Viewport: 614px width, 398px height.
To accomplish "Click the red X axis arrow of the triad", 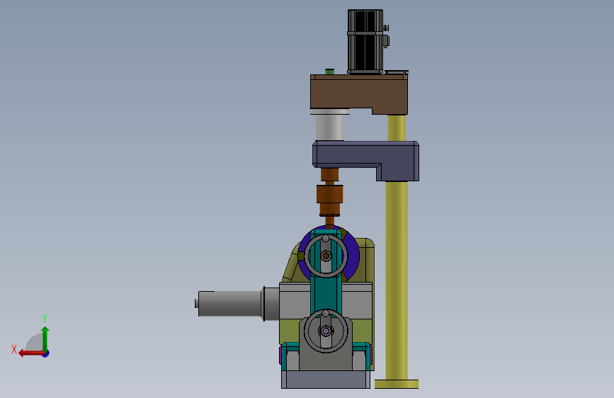I will point(30,353).
